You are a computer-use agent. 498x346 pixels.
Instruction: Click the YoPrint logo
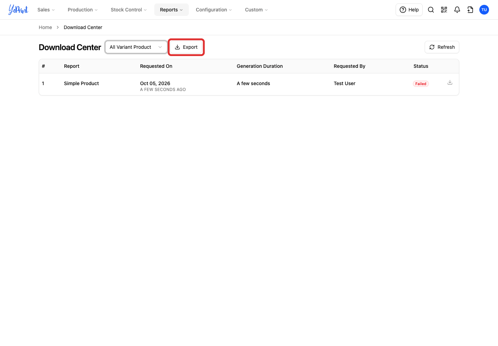click(x=18, y=10)
